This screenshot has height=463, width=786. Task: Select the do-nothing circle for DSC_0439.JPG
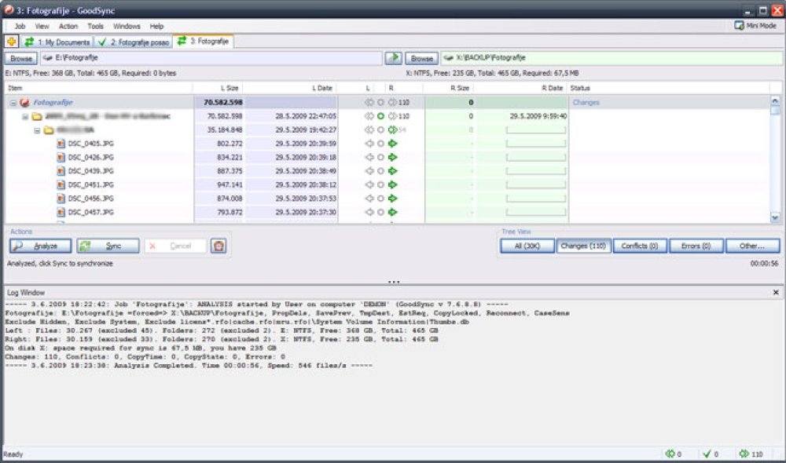[381, 171]
